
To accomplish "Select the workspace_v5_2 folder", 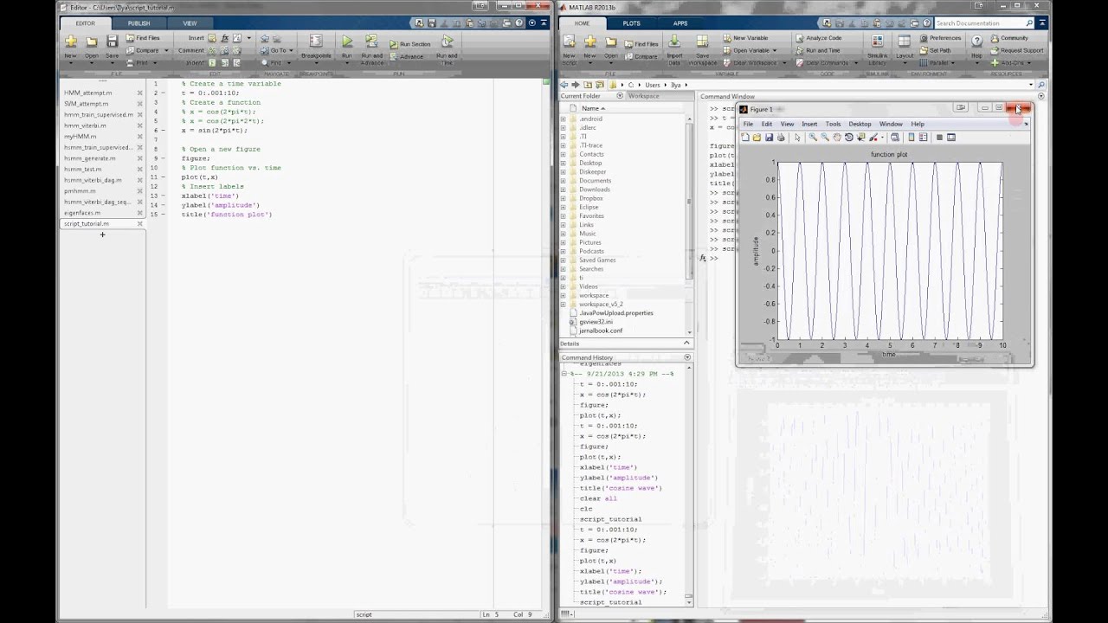I will pos(600,305).
